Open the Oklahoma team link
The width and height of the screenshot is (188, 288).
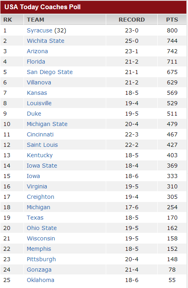point(40,280)
